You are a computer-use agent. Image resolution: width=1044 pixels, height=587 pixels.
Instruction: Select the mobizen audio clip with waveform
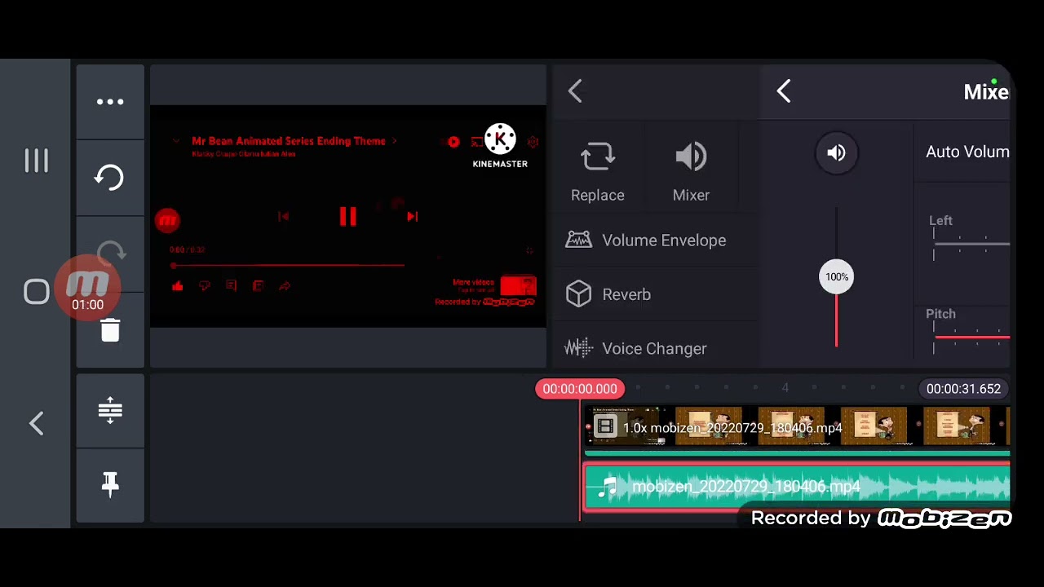coord(796,487)
